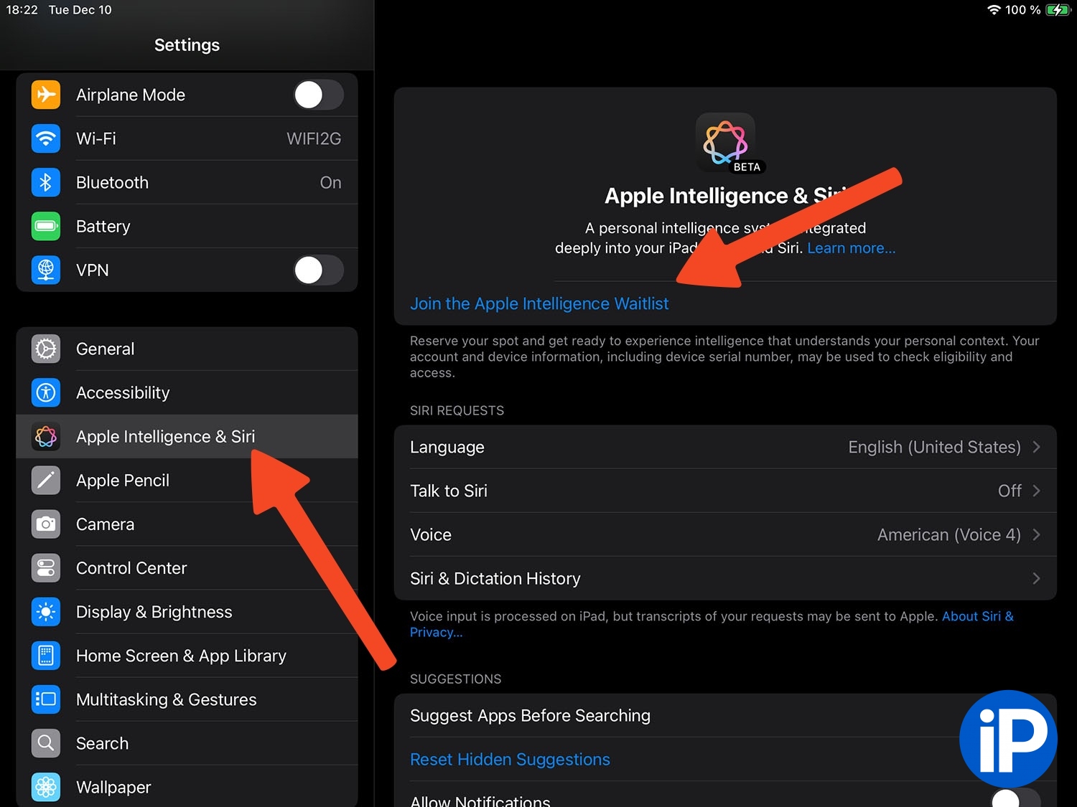Tap the Apple Intelligence & Siri sidebar icon
This screenshot has width=1077, height=807.
coord(46,436)
